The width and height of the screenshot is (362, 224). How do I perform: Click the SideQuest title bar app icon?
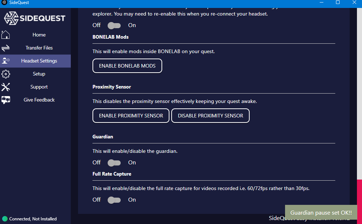point(4,3)
